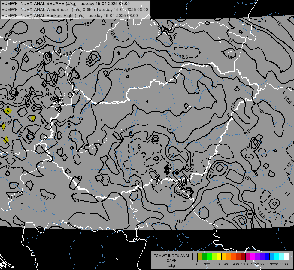Viewport: 294px width, 270px height.
Task: Select the pure blue swatch after 2250
Action: tap(267, 257)
